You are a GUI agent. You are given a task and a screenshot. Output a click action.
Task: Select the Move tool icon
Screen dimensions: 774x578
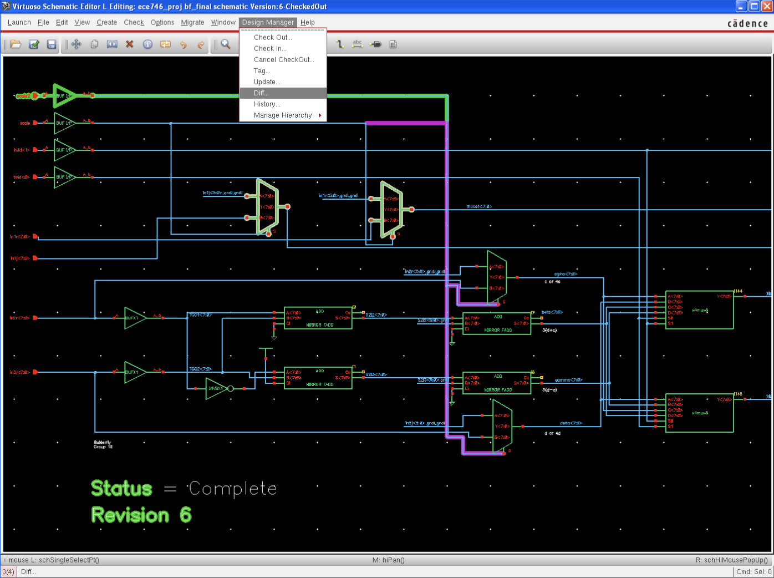77,44
